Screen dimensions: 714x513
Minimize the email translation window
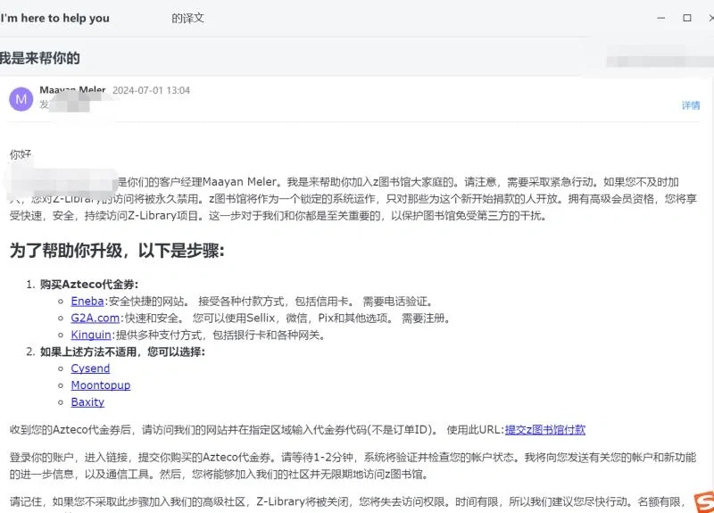point(661,18)
